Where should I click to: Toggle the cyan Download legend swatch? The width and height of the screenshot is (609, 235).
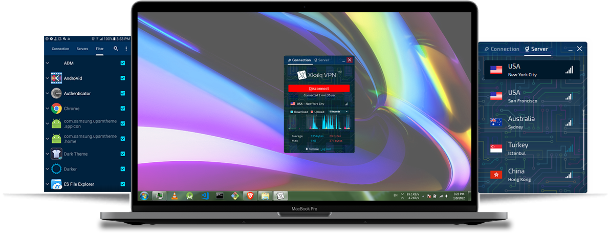tap(292, 112)
